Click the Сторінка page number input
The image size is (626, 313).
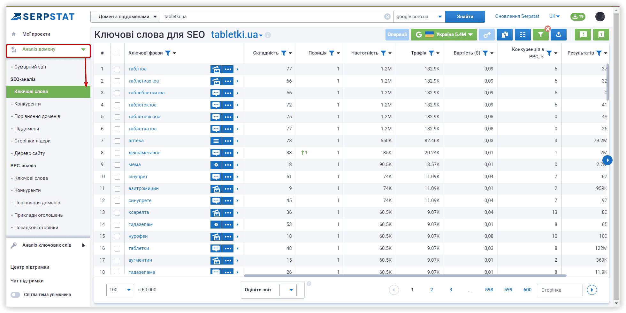[560, 290]
